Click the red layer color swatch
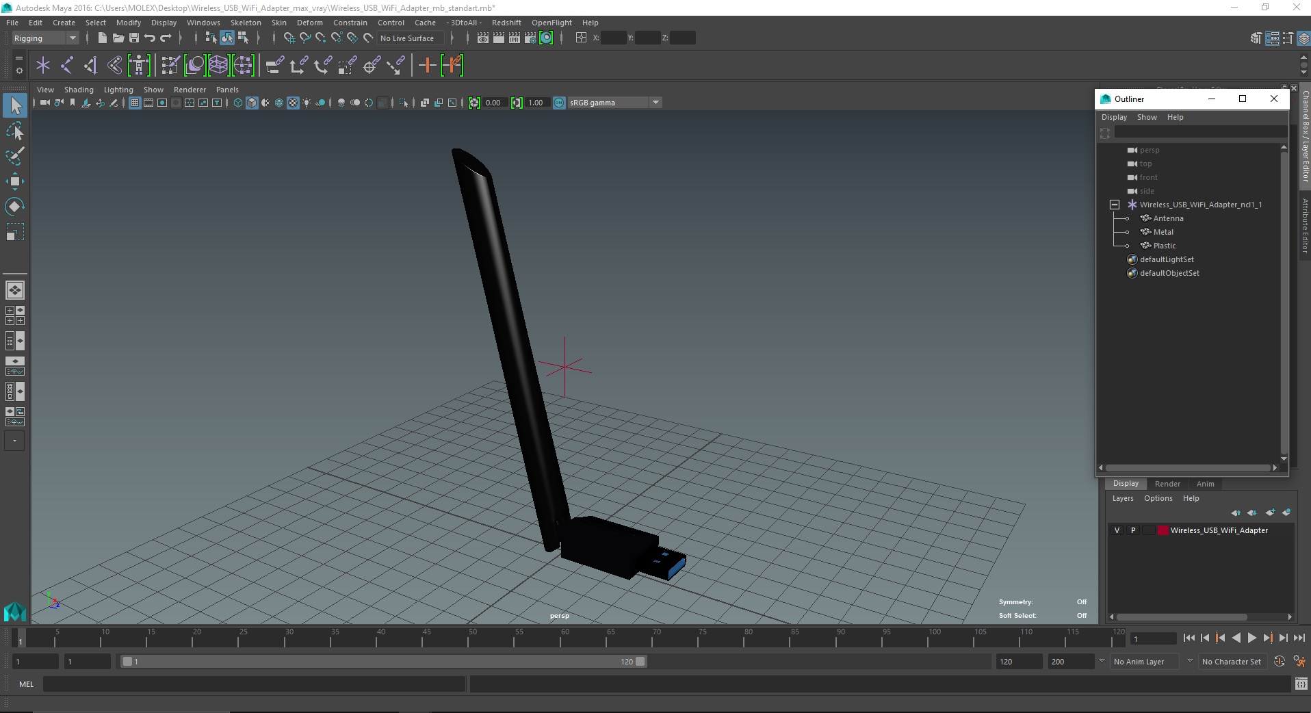Screen dimensions: 1311x713 coord(1163,530)
